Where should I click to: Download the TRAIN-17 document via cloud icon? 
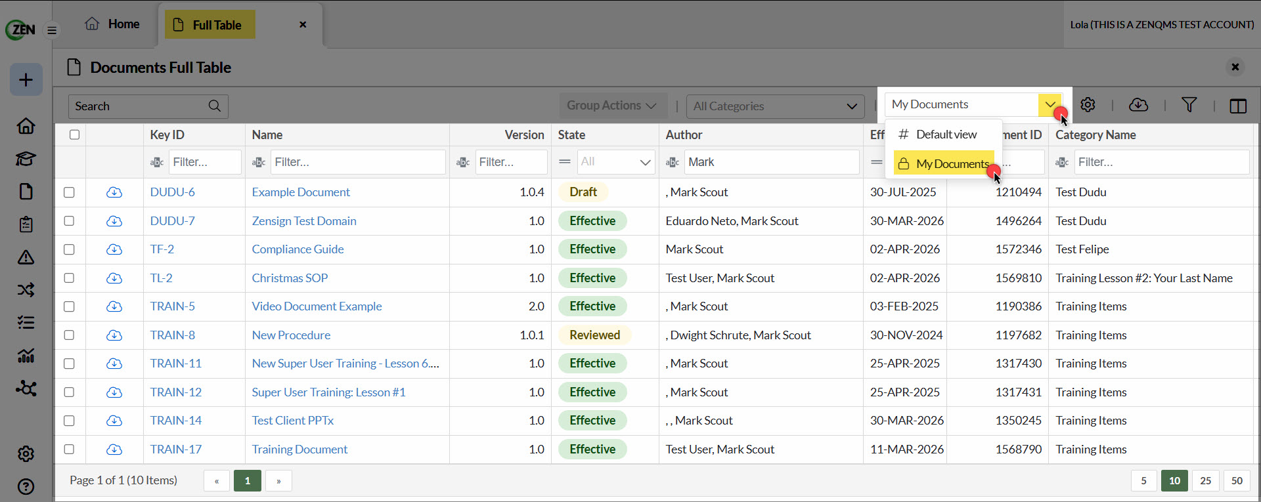click(x=114, y=450)
